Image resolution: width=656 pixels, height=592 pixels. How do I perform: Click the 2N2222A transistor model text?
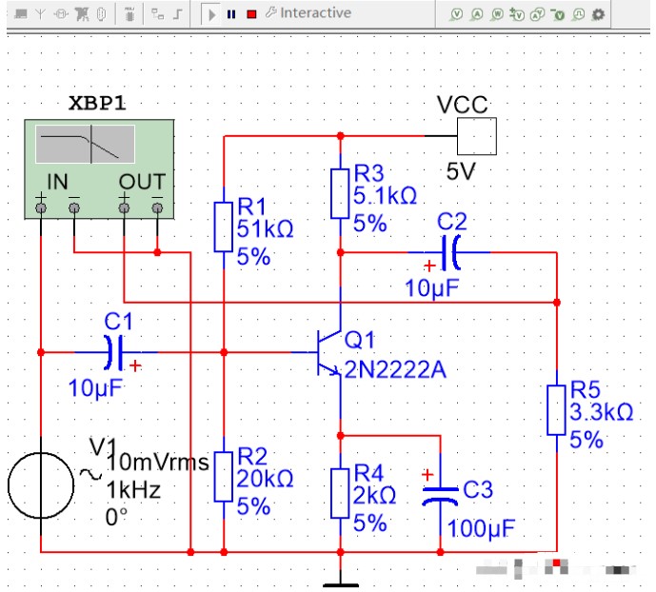tap(395, 369)
